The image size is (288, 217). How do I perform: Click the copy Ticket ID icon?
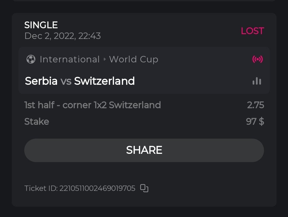tap(144, 188)
